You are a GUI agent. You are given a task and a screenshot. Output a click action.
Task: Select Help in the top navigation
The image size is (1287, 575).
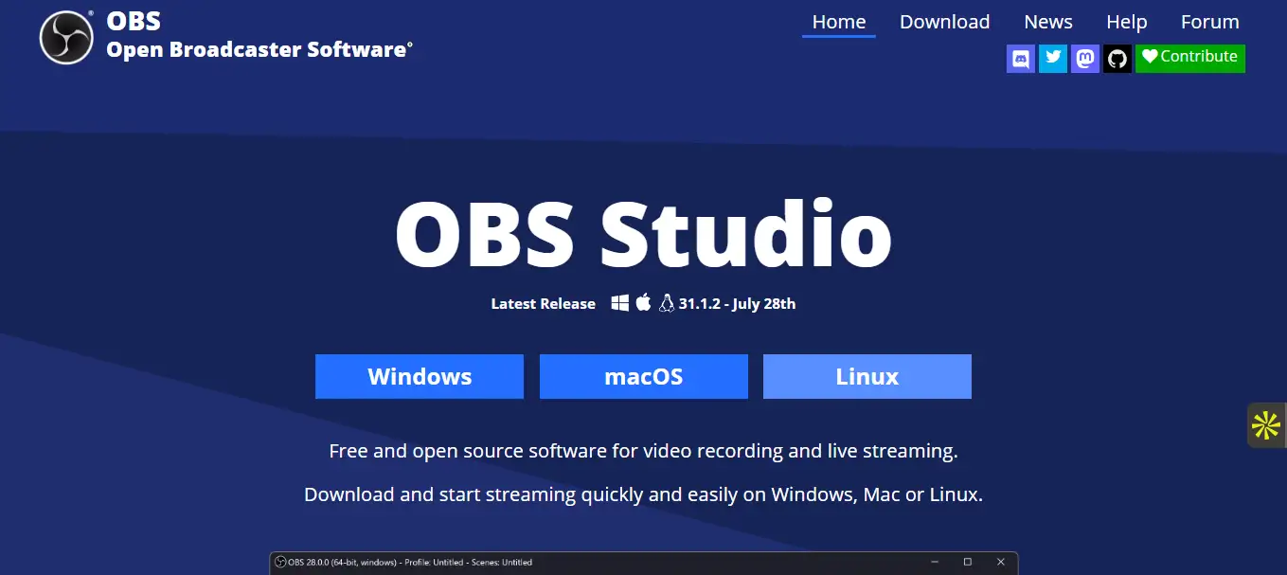point(1126,22)
